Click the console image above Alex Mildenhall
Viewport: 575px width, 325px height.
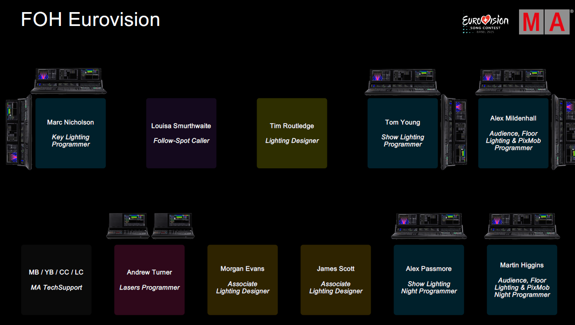tap(513, 82)
